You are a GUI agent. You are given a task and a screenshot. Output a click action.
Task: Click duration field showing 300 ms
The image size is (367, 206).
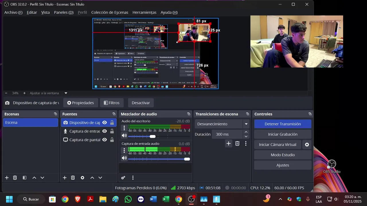227,134
